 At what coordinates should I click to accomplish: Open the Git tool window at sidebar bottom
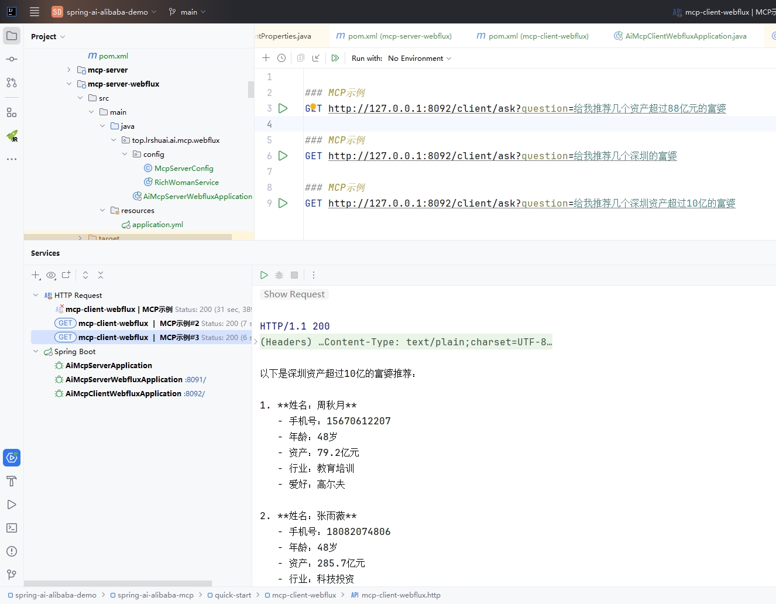click(x=12, y=575)
